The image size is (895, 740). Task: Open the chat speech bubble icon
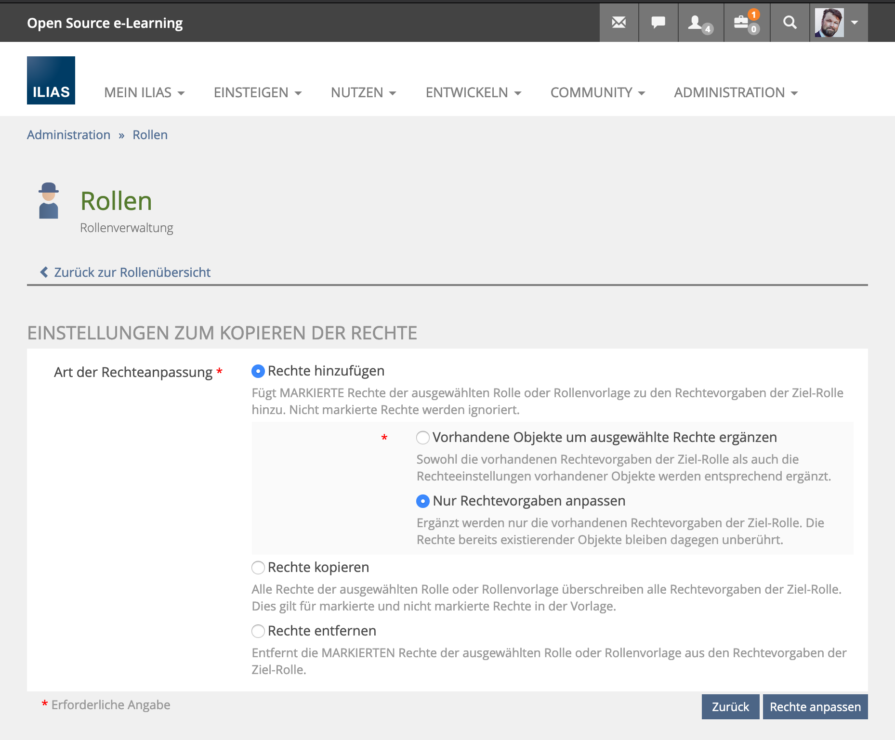coord(658,23)
